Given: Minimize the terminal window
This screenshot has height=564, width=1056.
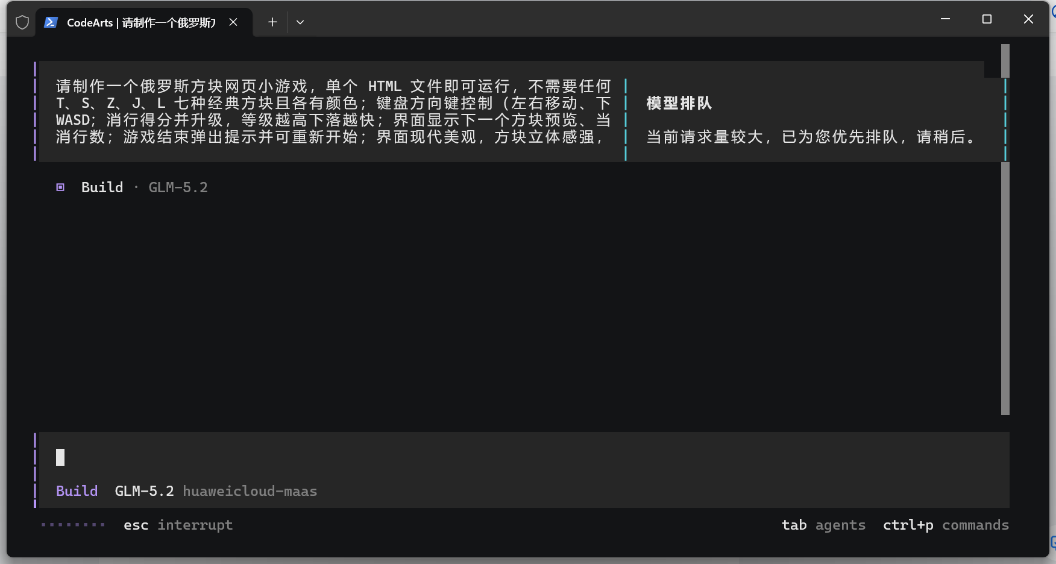Looking at the screenshot, I should (945, 19).
